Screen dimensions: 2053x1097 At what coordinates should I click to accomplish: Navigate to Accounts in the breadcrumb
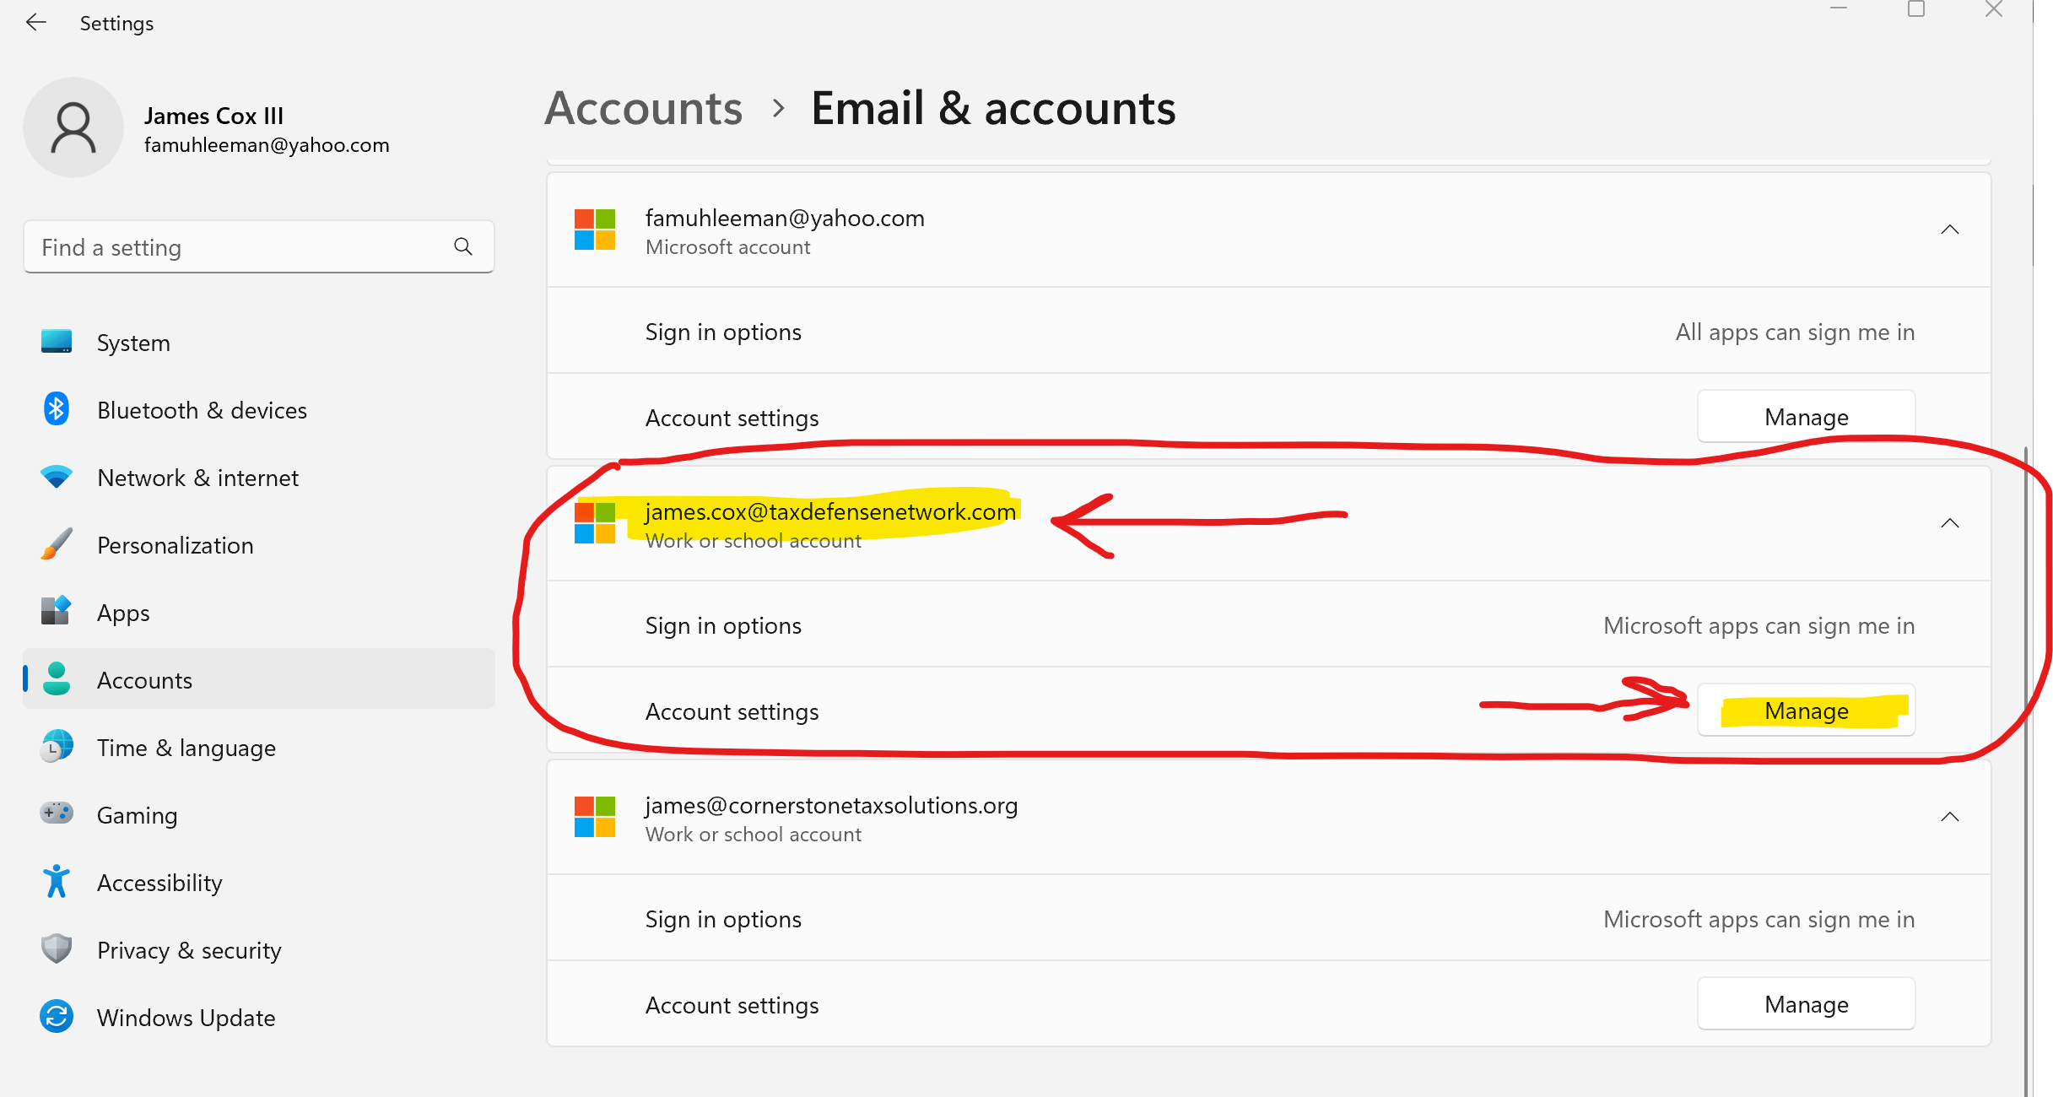coord(643,108)
